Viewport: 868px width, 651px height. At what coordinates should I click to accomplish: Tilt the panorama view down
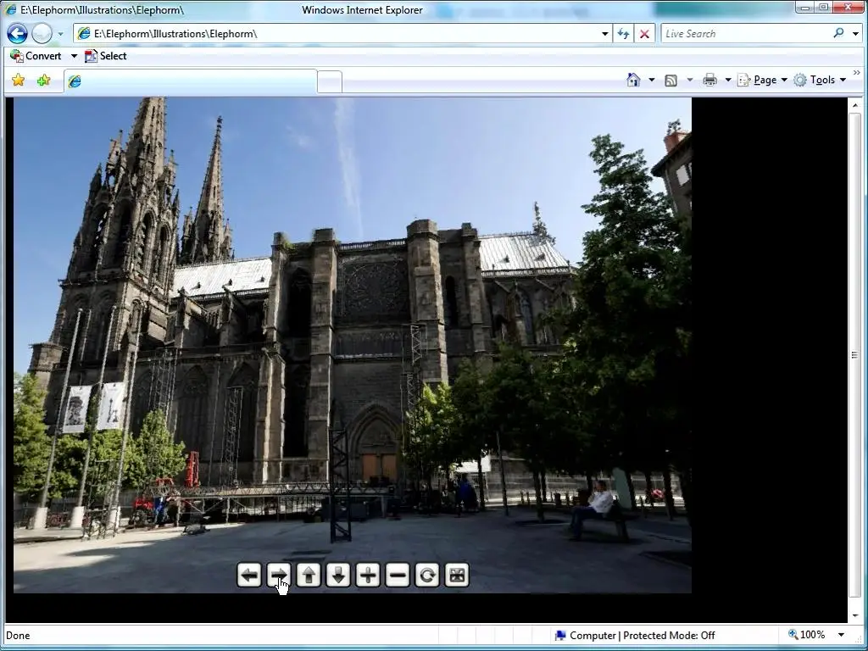point(338,576)
